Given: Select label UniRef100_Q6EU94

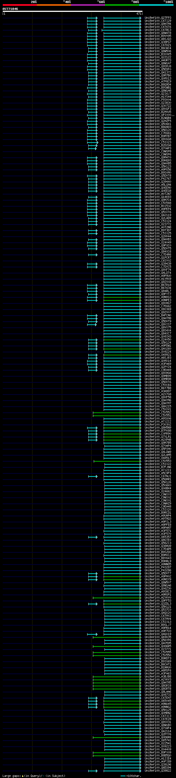Looking at the screenshot, I should (158, 768).
